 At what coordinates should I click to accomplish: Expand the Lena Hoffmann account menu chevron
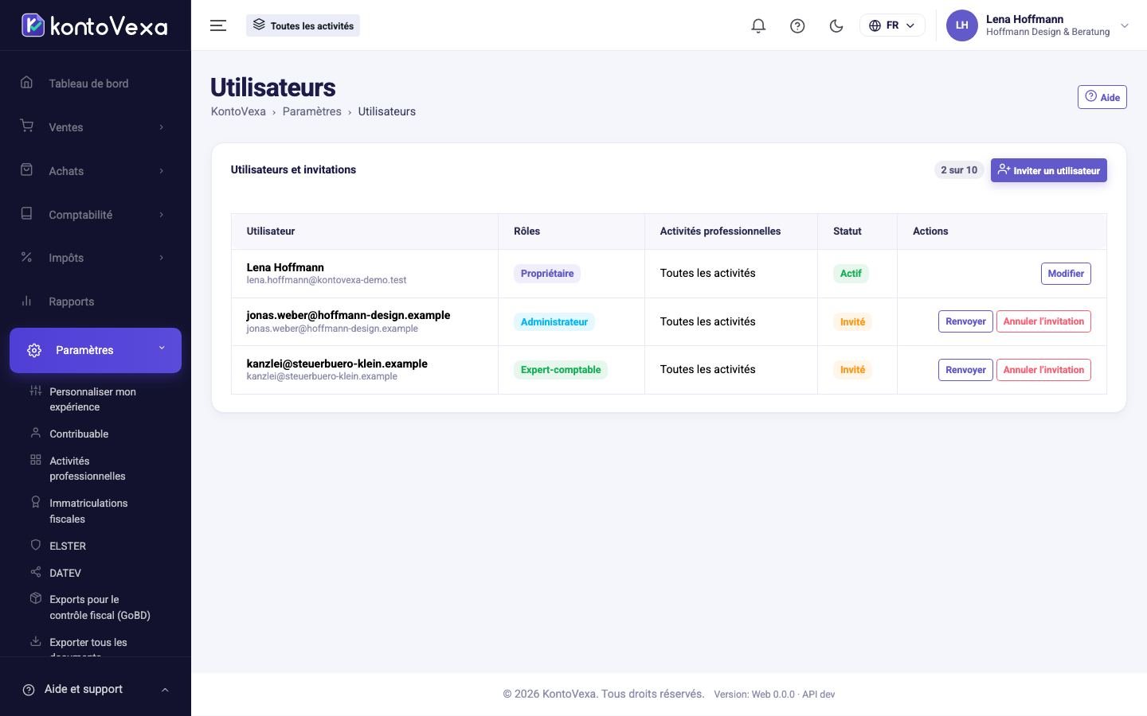point(1125,25)
